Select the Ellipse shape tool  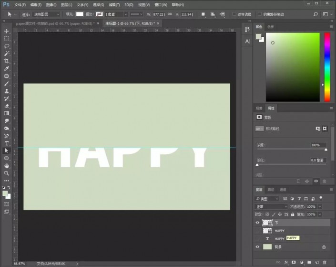pyautogui.click(x=6, y=158)
